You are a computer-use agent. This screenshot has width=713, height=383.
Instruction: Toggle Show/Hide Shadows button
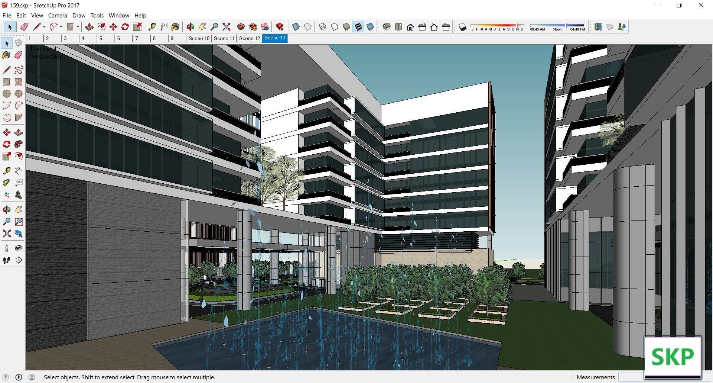462,27
